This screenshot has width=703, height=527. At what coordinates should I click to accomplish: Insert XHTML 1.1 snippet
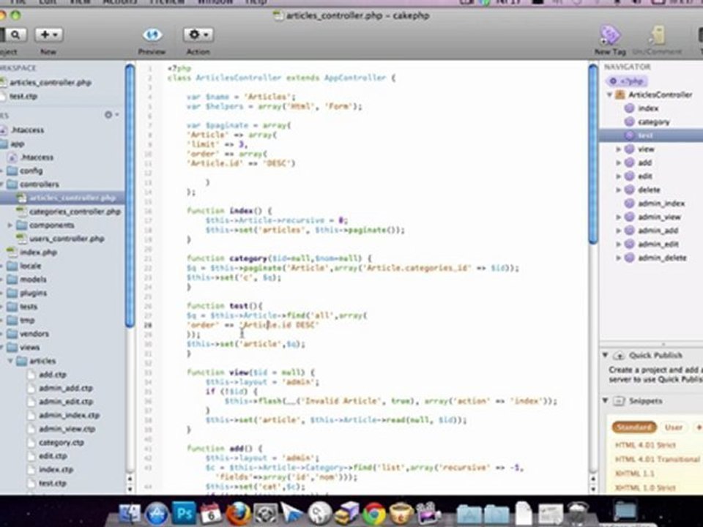pos(634,474)
